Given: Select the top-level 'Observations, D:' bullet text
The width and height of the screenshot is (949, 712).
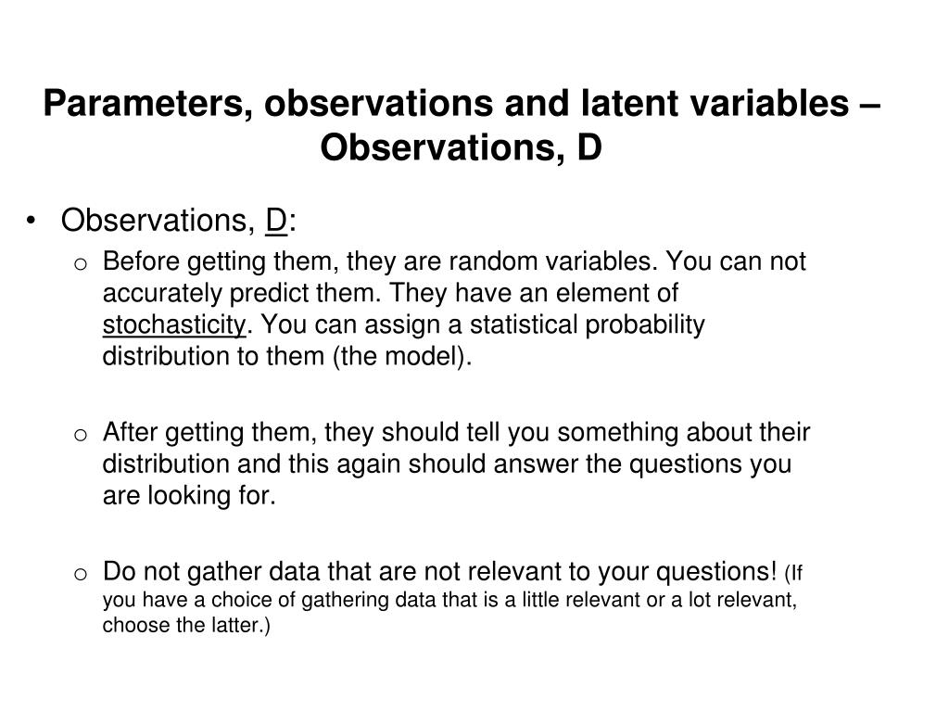Looking at the screenshot, I should tap(179, 221).
